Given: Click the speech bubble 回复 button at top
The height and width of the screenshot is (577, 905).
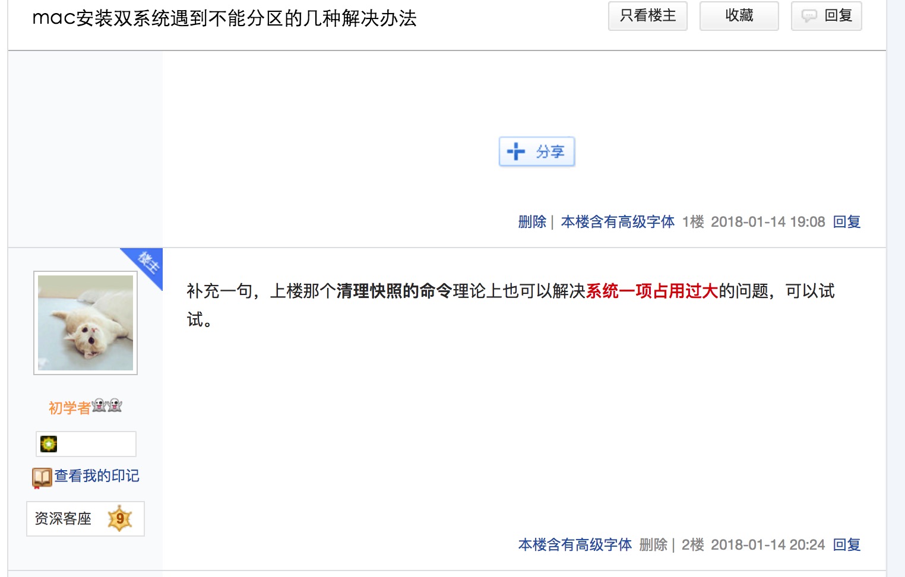Looking at the screenshot, I should click(826, 16).
